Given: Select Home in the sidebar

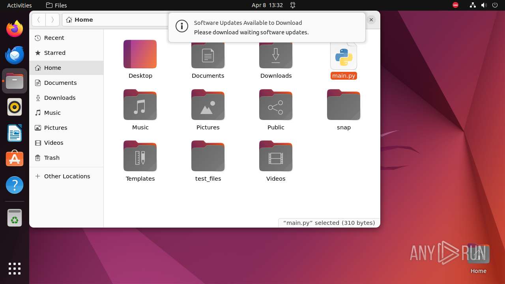Looking at the screenshot, I should (66, 68).
